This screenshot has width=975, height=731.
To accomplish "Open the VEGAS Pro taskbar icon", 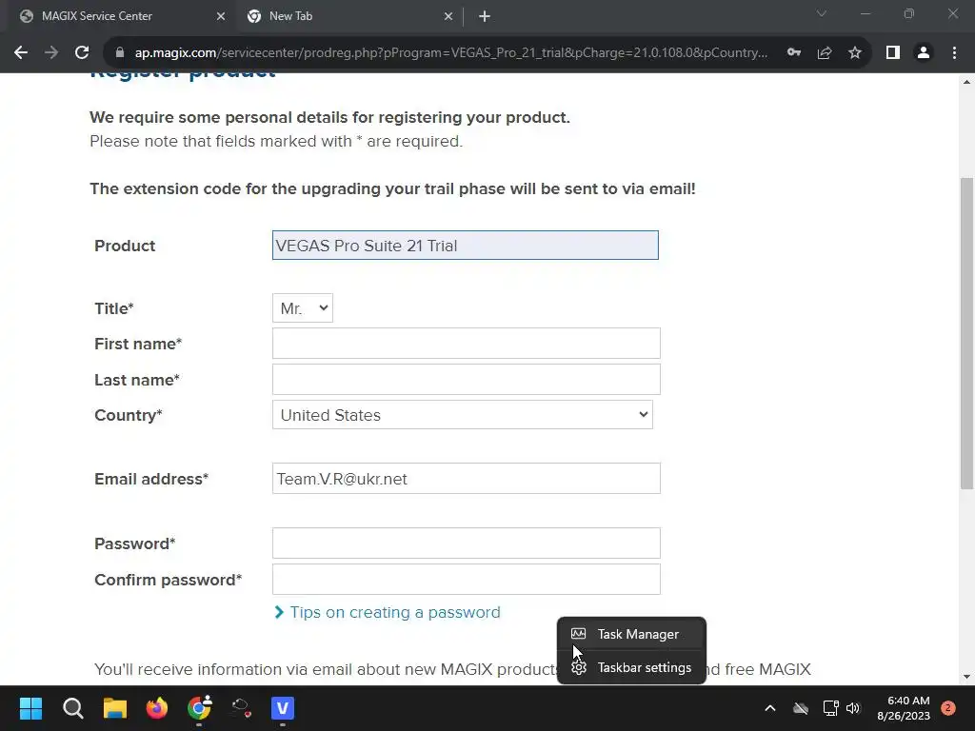I will [282, 708].
